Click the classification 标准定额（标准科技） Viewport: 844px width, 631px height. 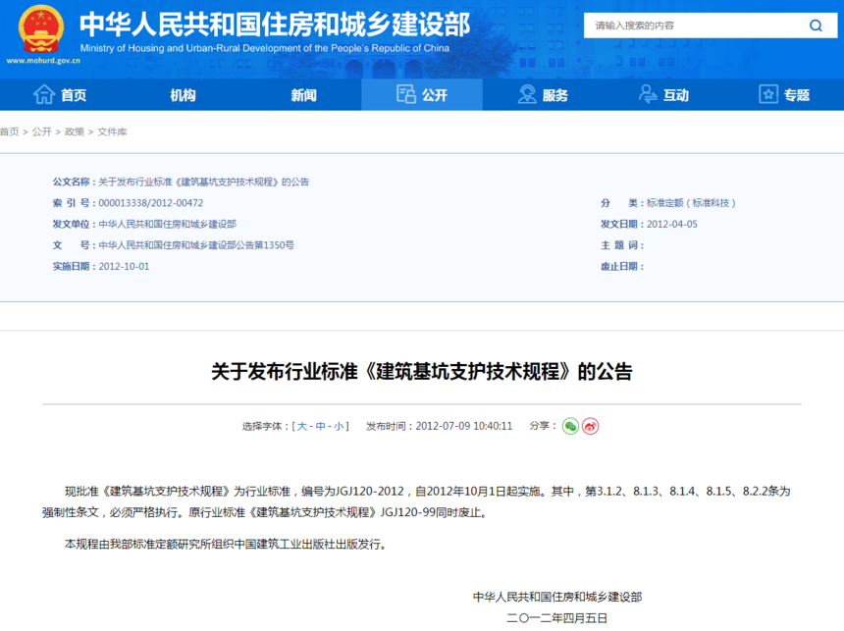pos(691,203)
